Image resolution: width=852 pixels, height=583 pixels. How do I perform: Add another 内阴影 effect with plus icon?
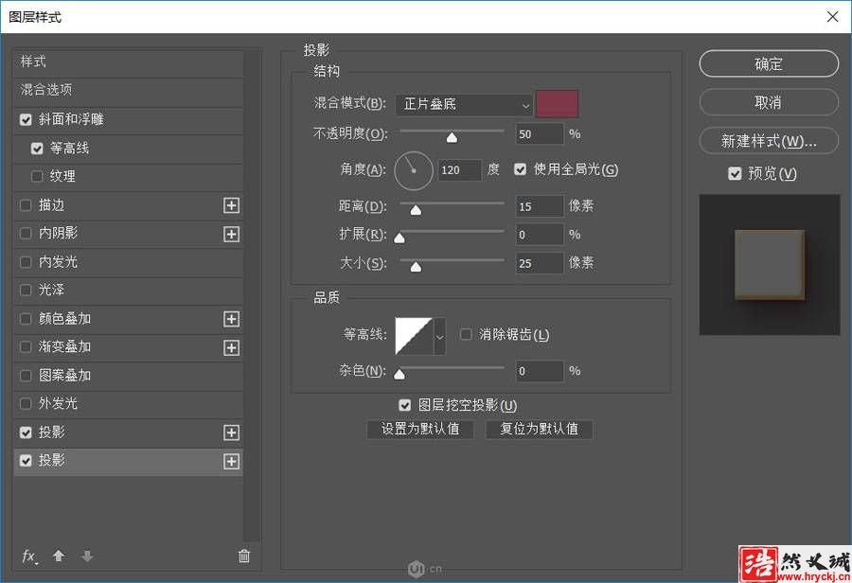point(232,234)
